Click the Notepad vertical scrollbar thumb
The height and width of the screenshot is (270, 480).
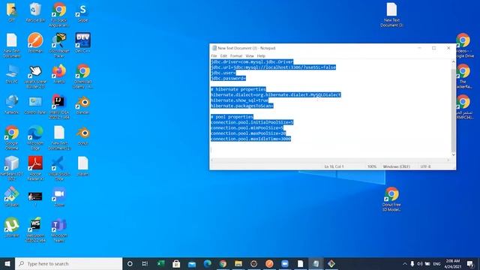pyautogui.click(x=453, y=110)
